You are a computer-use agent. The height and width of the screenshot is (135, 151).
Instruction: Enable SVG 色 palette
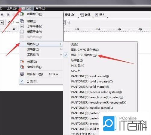pyautogui.click(x=100, y=71)
